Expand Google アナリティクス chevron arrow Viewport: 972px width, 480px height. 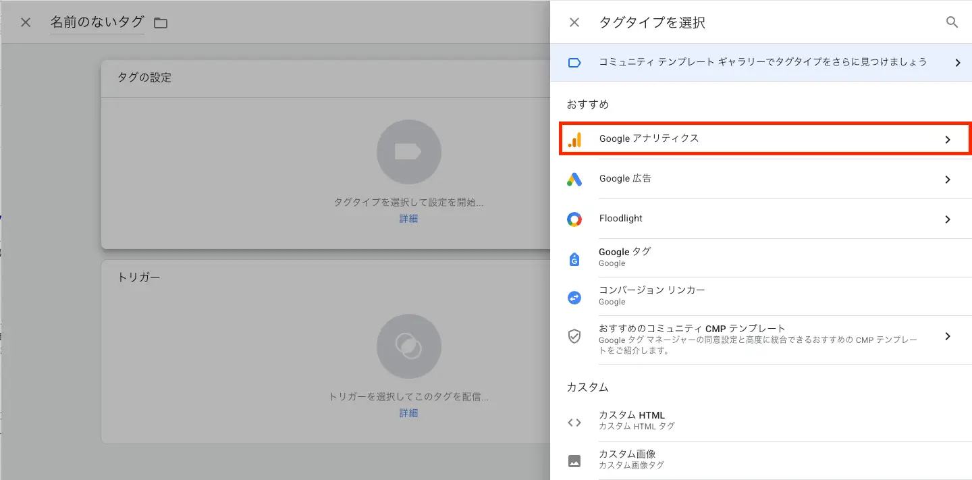pos(947,140)
